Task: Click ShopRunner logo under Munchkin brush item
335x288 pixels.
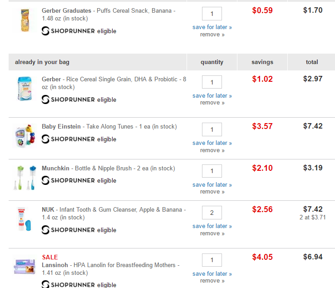Action: [x=69, y=180]
